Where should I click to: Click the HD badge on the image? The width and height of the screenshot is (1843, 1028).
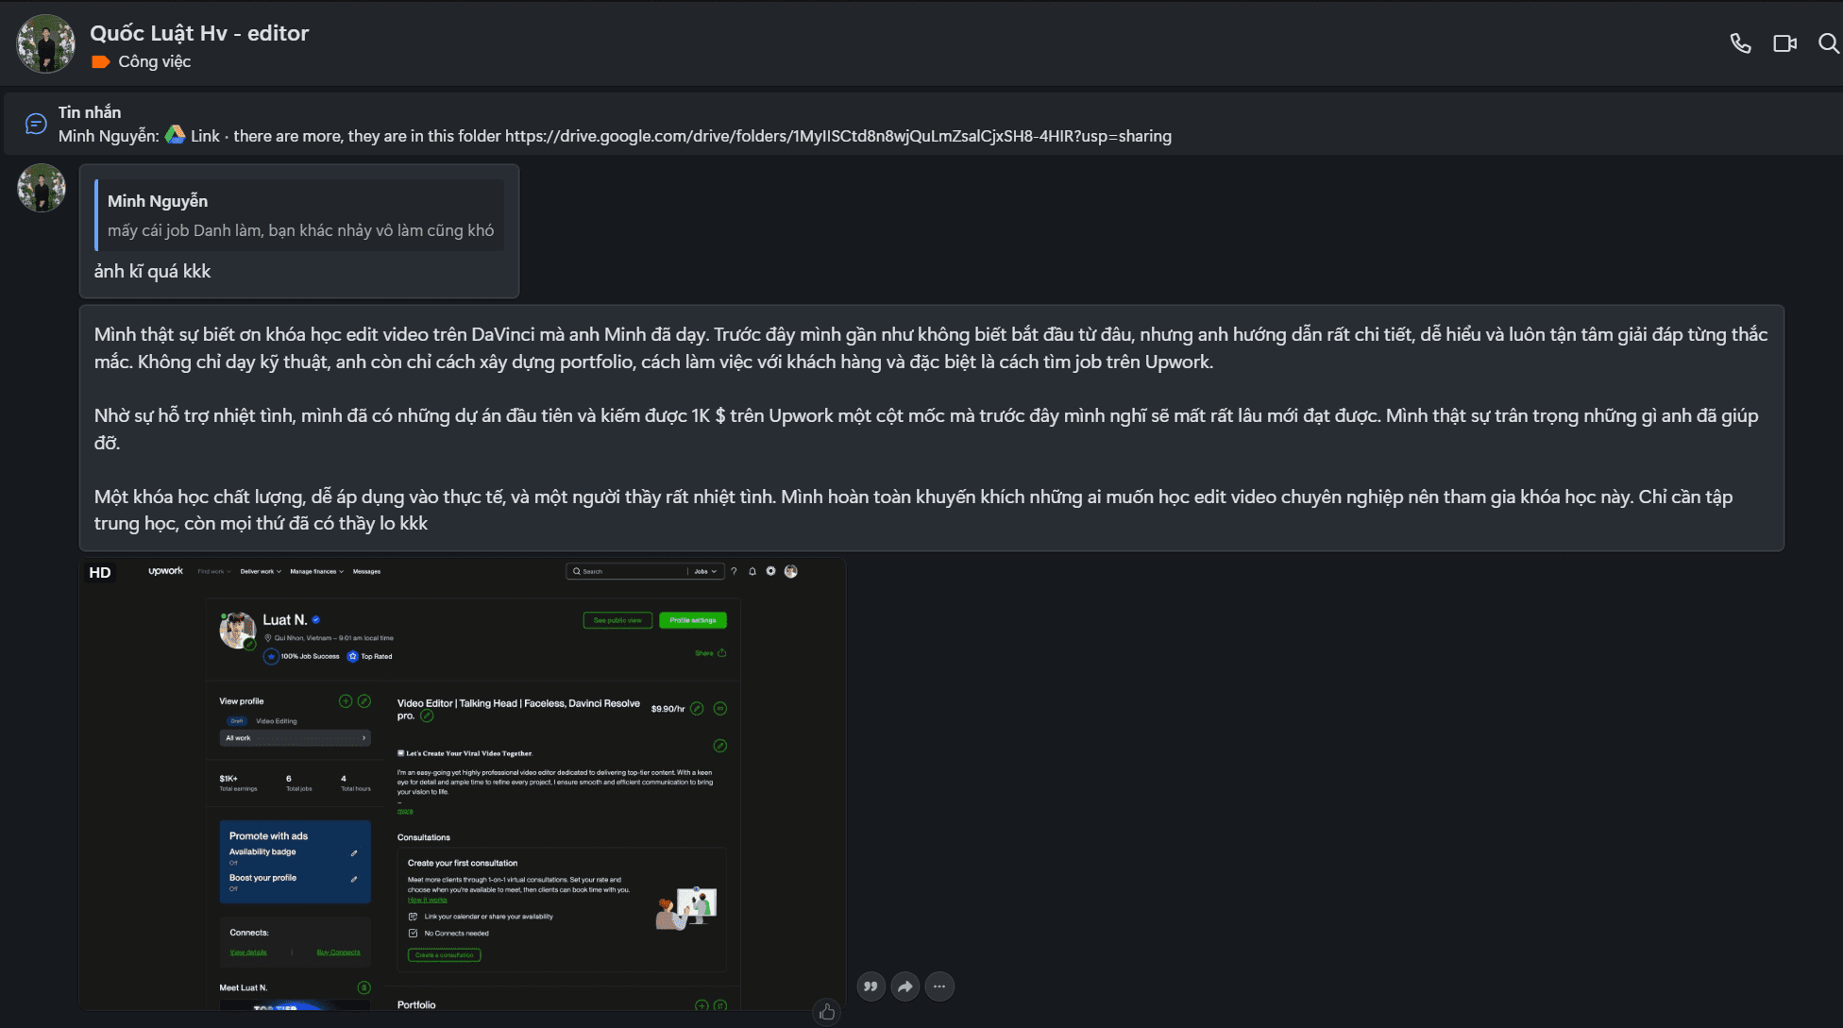point(100,573)
